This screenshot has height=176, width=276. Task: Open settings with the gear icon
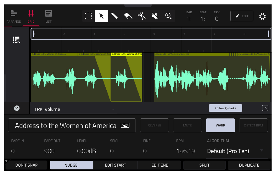click(262, 16)
